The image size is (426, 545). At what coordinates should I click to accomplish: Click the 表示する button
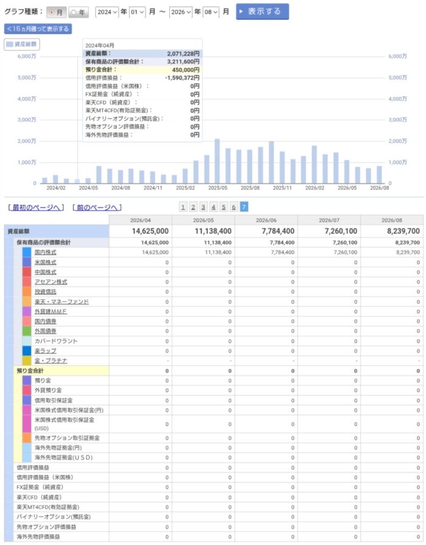(x=262, y=12)
